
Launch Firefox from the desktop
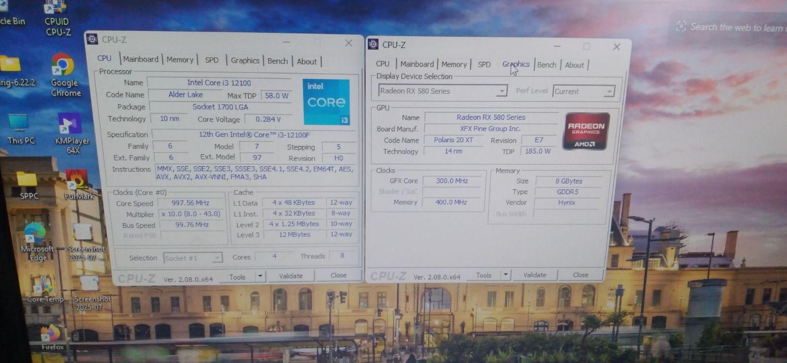coord(51,337)
